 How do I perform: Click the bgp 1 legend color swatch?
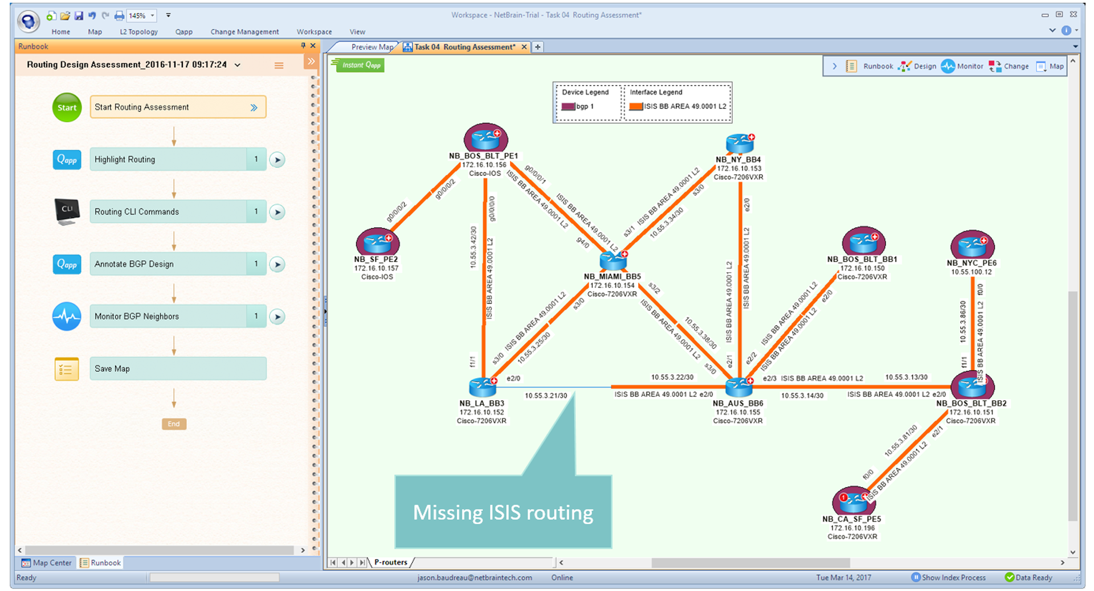pyautogui.click(x=568, y=106)
